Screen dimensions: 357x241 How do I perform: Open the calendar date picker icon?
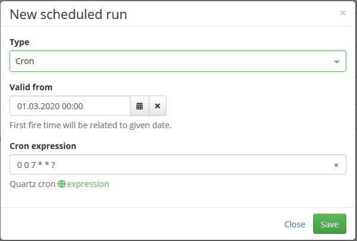tap(139, 106)
